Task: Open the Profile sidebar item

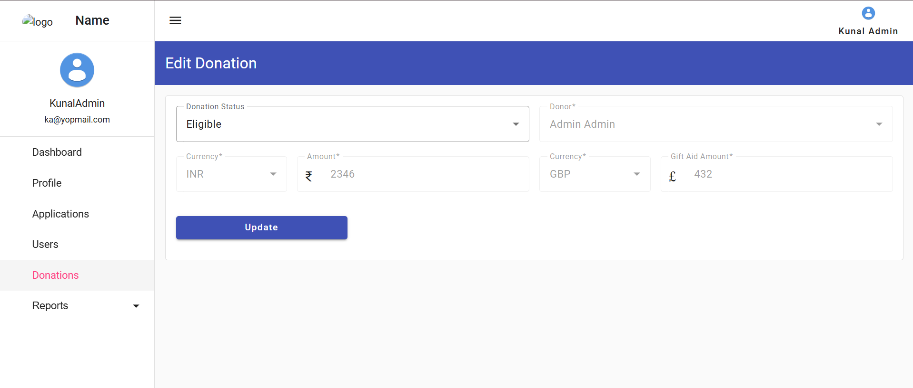Action: click(47, 183)
